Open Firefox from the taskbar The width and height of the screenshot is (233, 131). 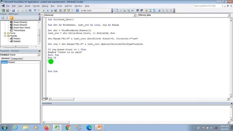(47, 128)
